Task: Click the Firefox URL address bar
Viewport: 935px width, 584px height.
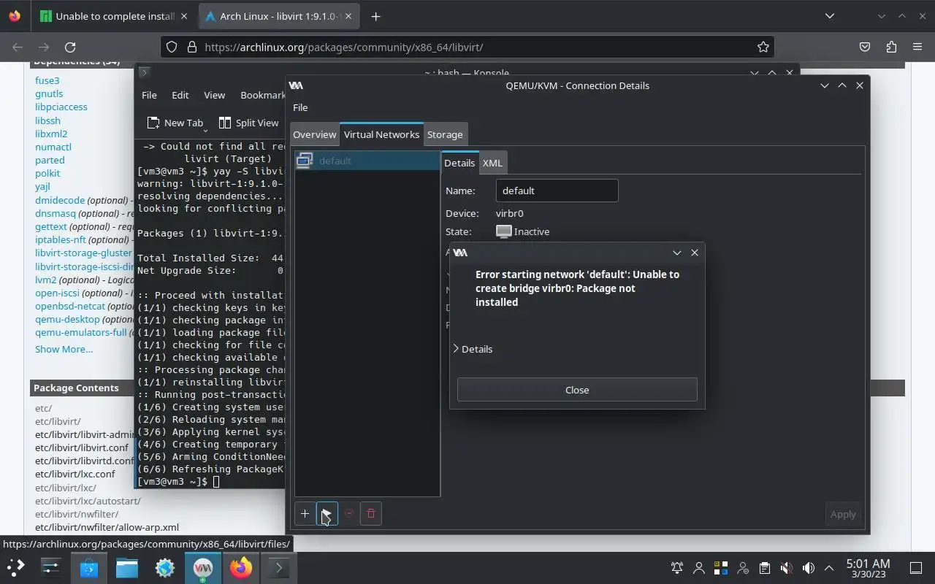Action: 467,47
